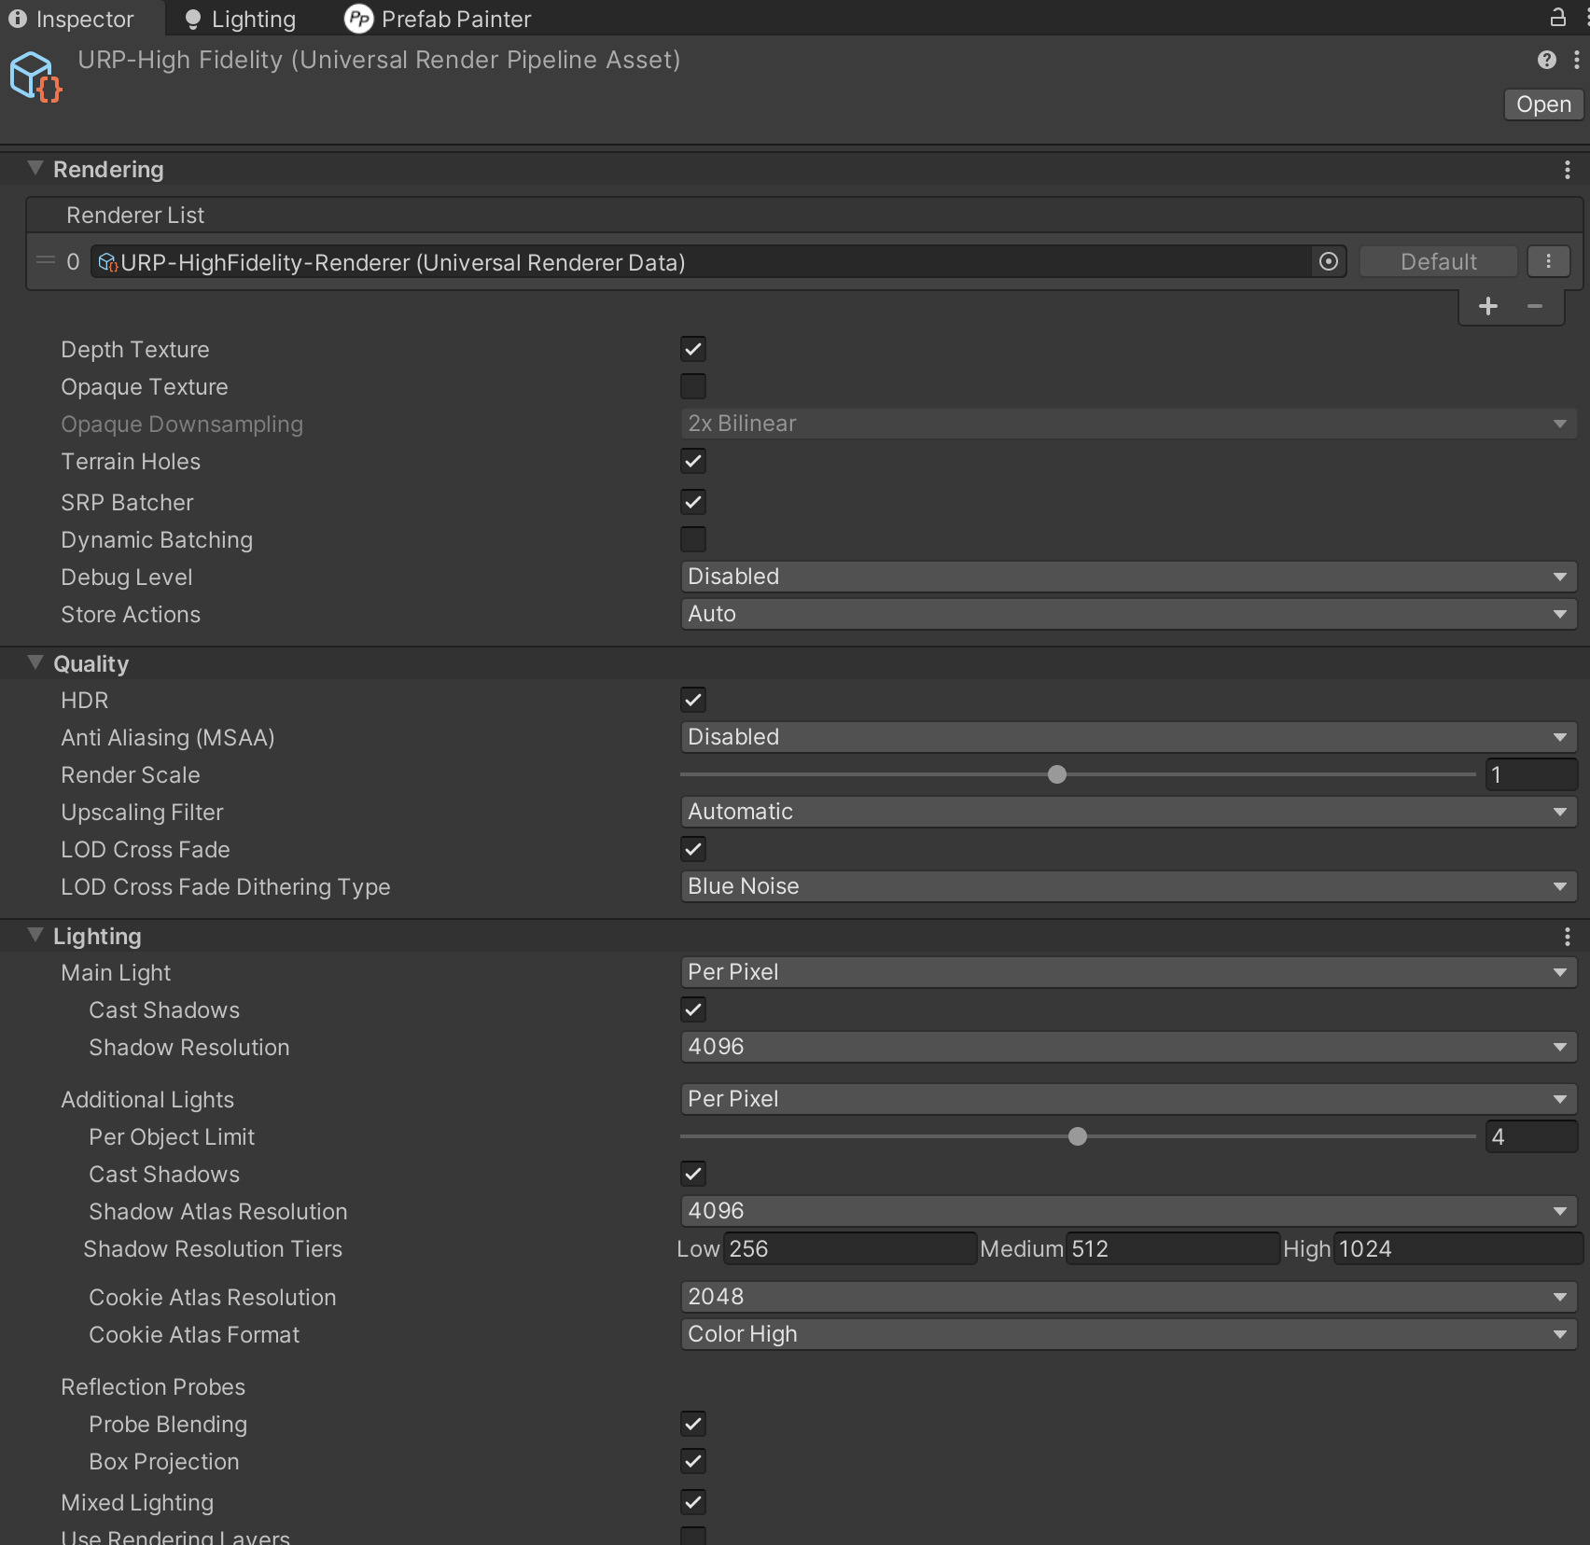This screenshot has width=1590, height=1545.
Task: Open the asset help reference icon
Action: [1546, 60]
